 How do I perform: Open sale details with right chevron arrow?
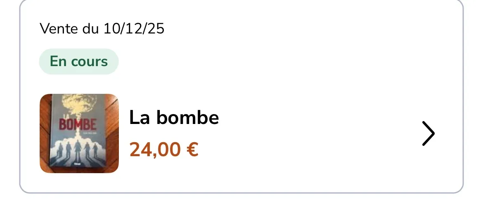point(428,133)
